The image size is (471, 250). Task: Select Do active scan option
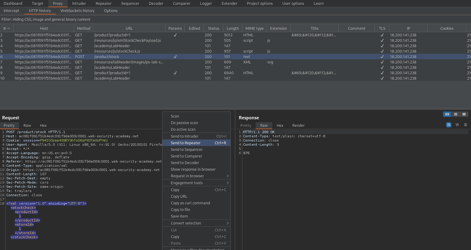[x=196, y=130]
